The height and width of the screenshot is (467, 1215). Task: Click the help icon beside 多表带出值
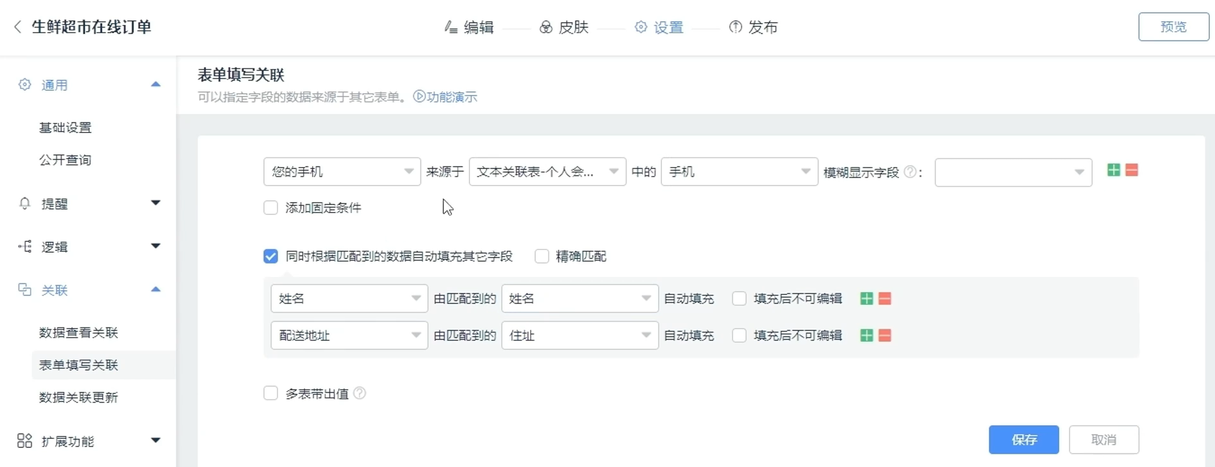tap(360, 393)
